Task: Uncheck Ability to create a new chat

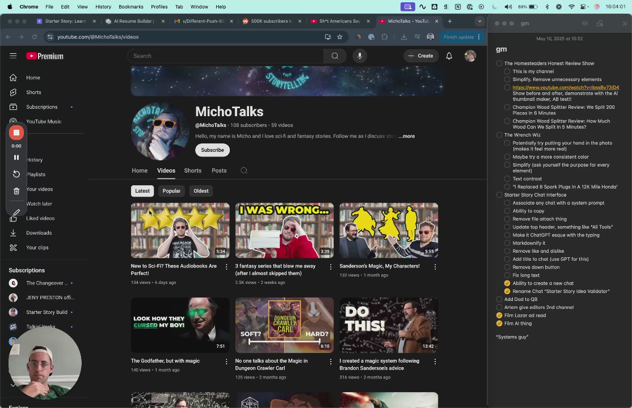Action: click(507, 283)
